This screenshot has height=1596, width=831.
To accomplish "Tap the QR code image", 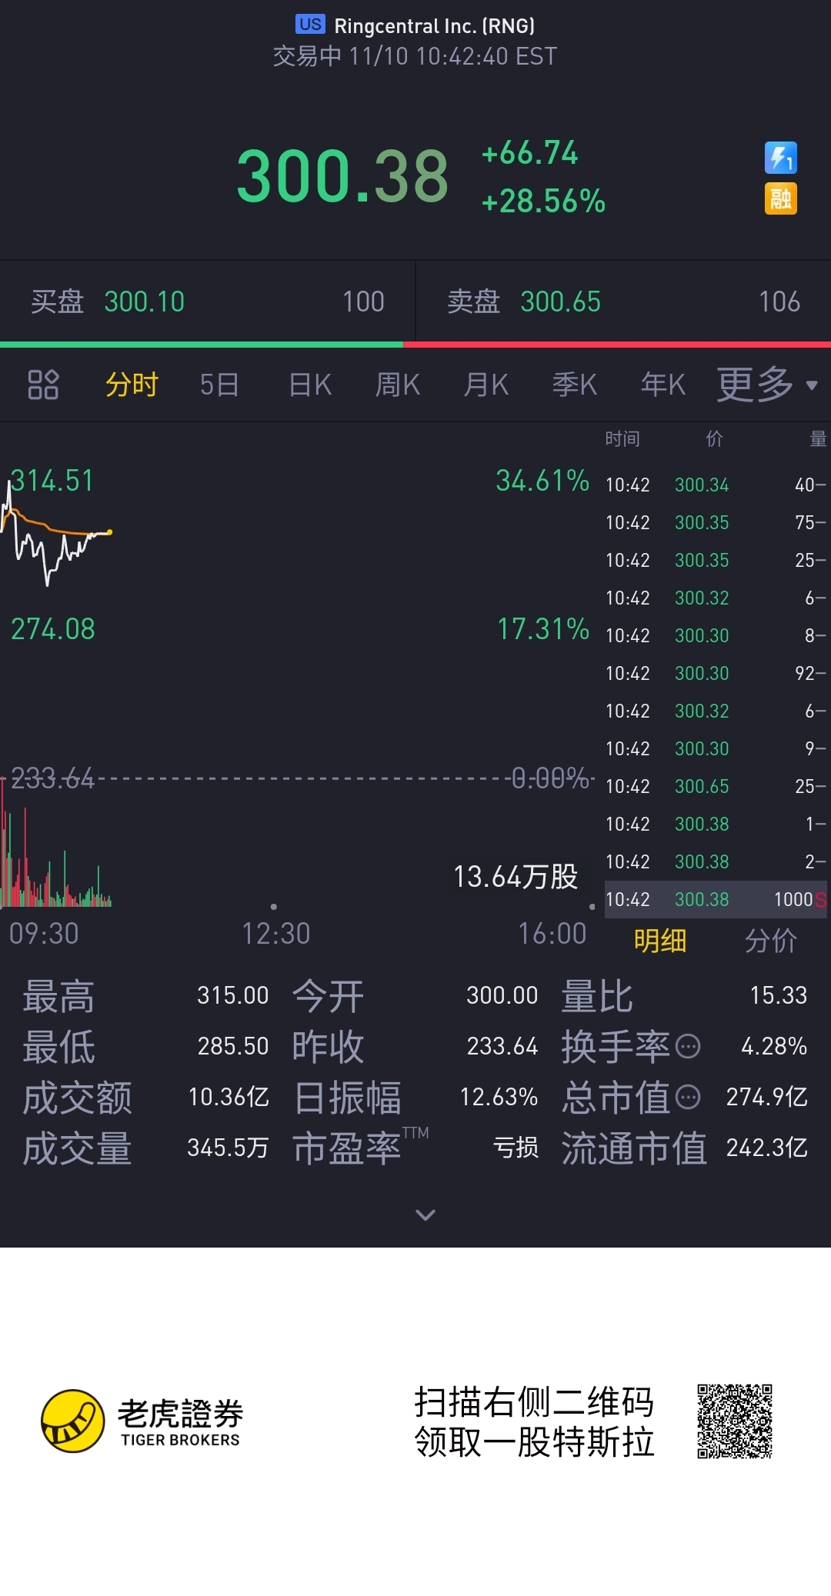I will pyautogui.click(x=735, y=1421).
